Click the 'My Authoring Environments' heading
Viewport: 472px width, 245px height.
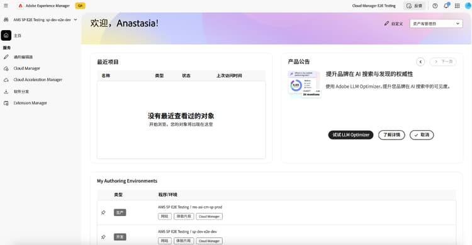pos(127,181)
